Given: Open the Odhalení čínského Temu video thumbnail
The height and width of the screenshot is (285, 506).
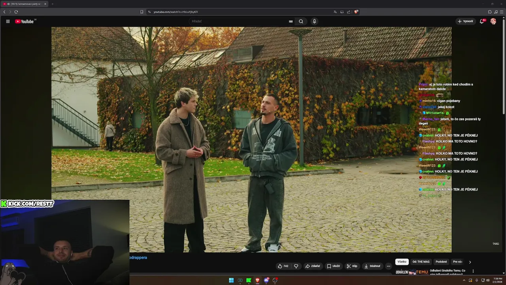Looking at the screenshot, I should coord(412,272).
